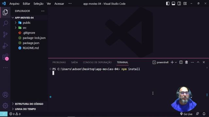This screenshot has width=209, height=117.
Task: Click the npm install command text
Action: (x=131, y=69)
